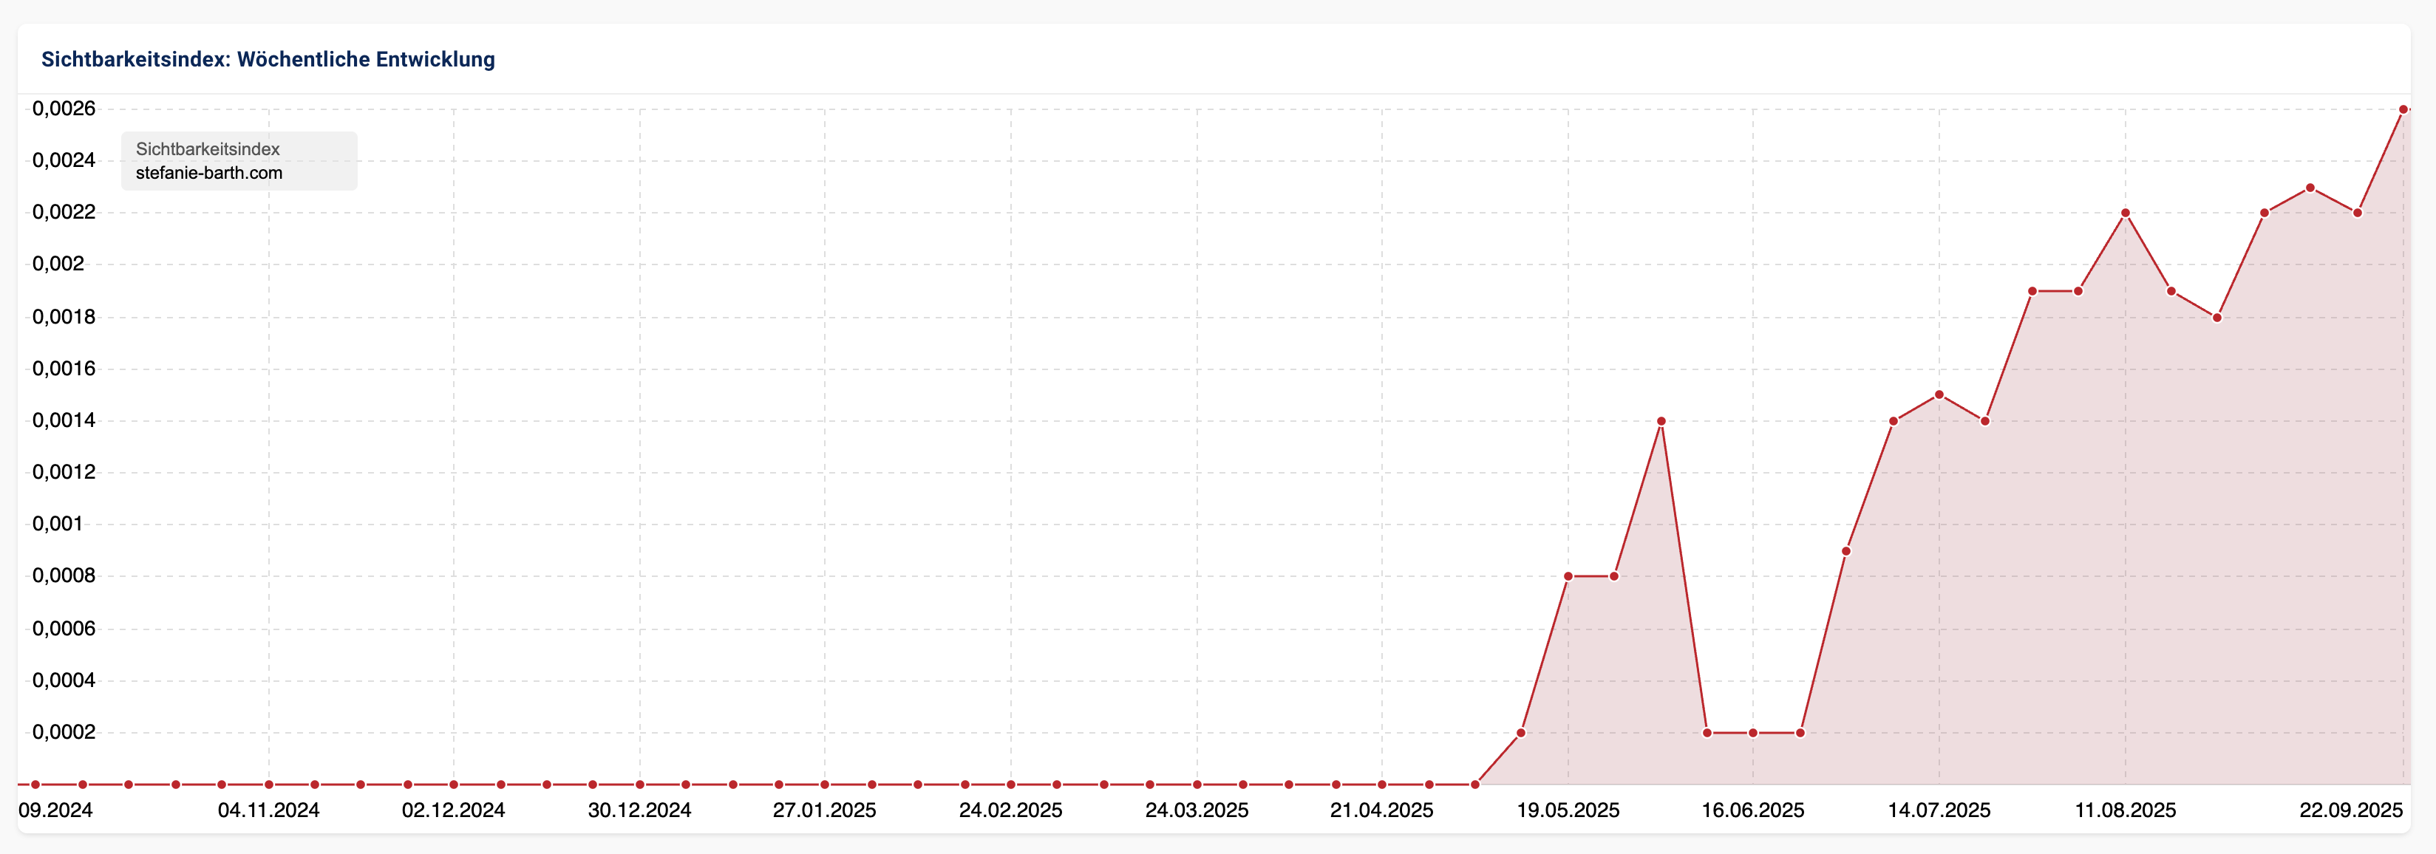
Task: Click the 02.12.2024 x-axis date label
Action: [453, 810]
